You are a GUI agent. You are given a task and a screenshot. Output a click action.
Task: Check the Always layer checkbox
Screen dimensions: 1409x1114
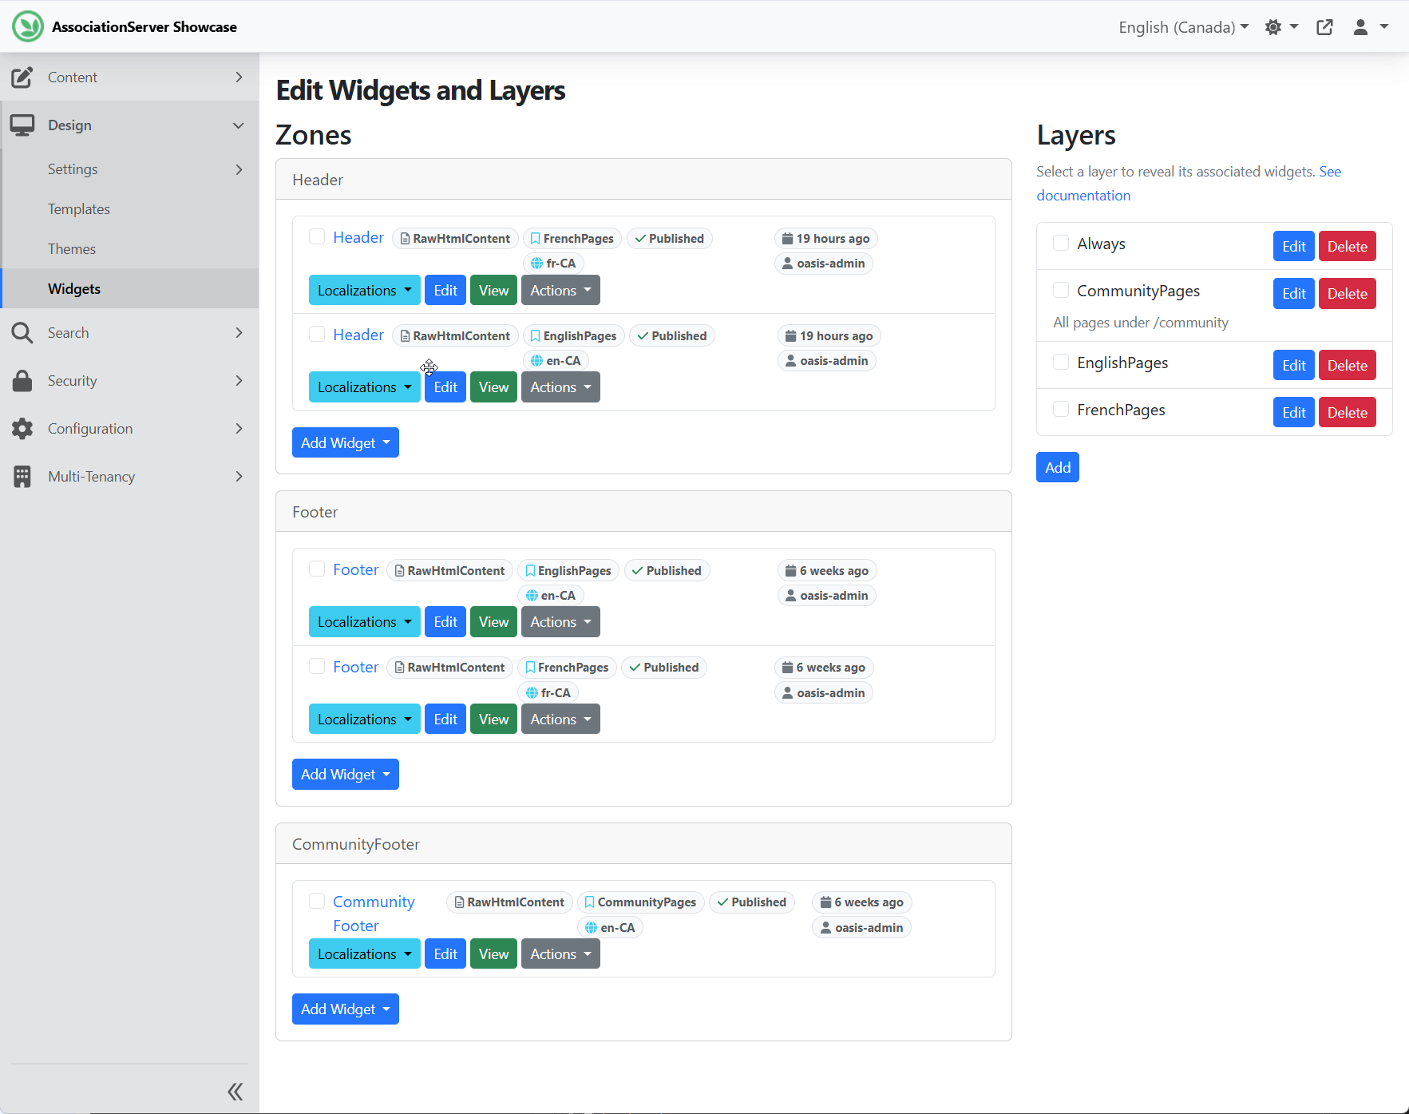click(x=1060, y=244)
